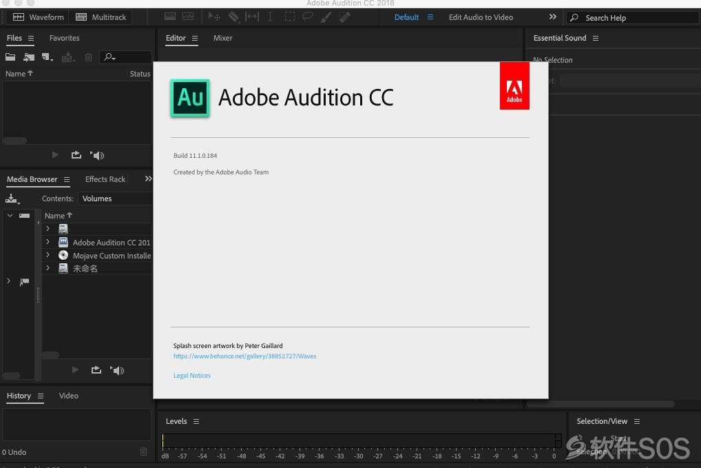Select the Slip tool

pos(252,17)
